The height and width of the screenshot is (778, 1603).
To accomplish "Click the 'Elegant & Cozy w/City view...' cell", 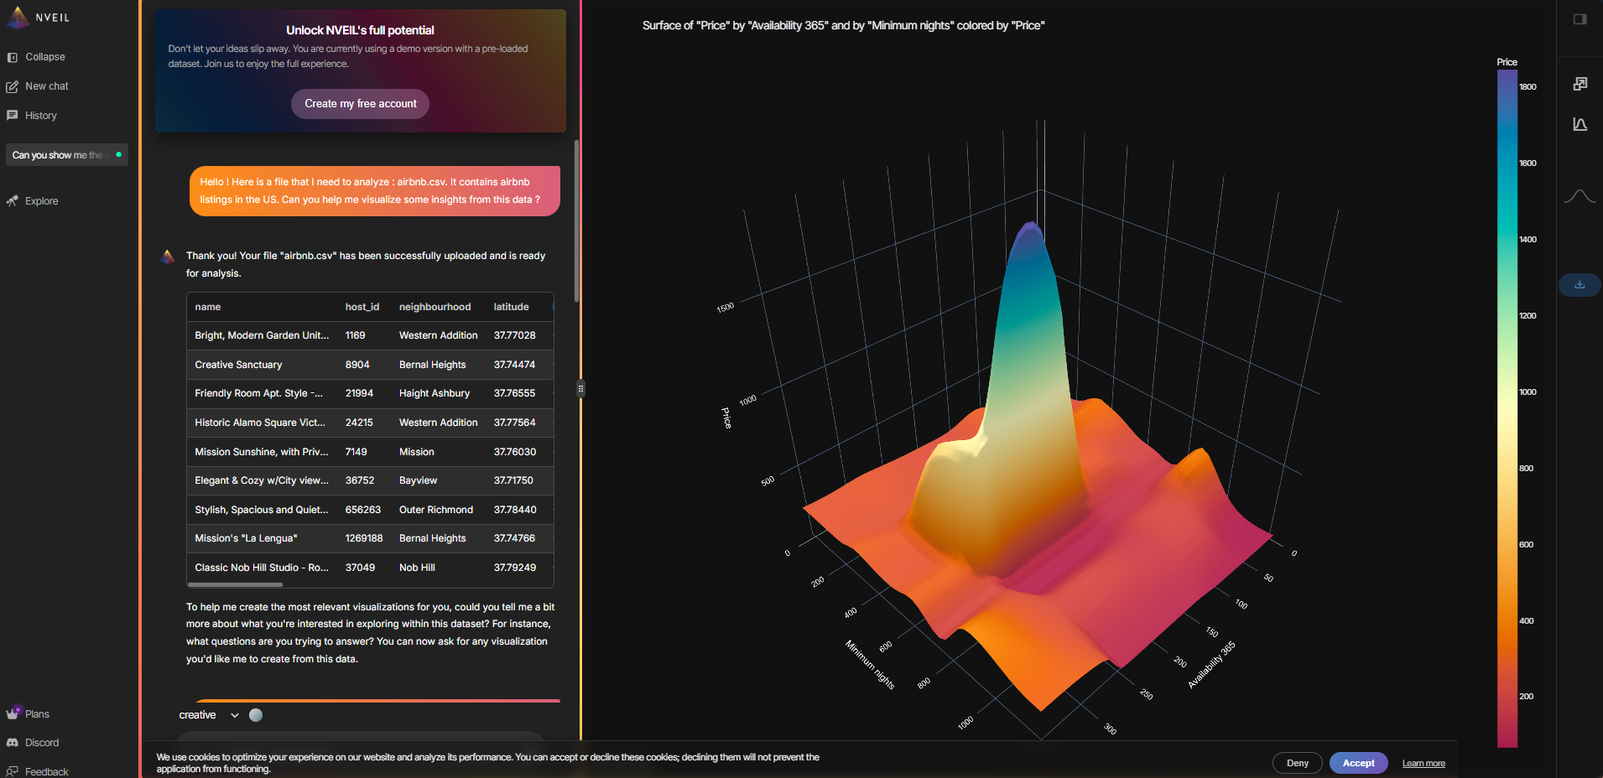I will [262, 480].
